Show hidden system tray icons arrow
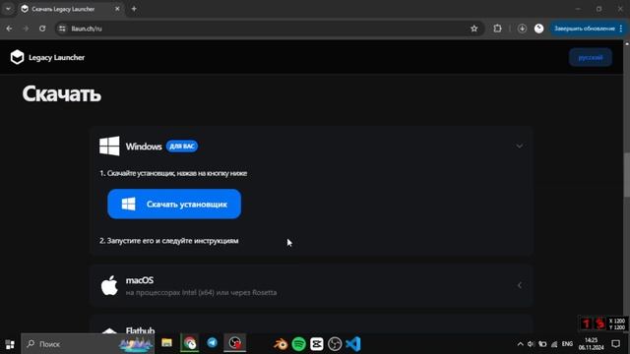 [521, 344]
